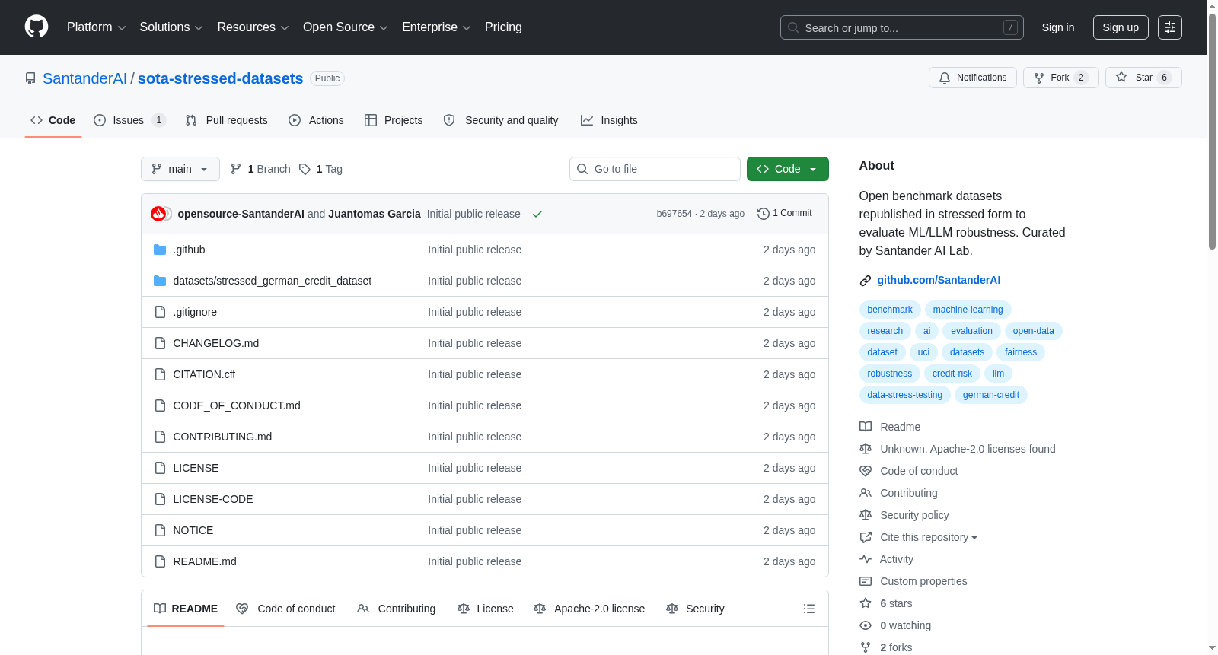
Task: Expand the Cite this repository dropdown
Action: click(x=929, y=537)
